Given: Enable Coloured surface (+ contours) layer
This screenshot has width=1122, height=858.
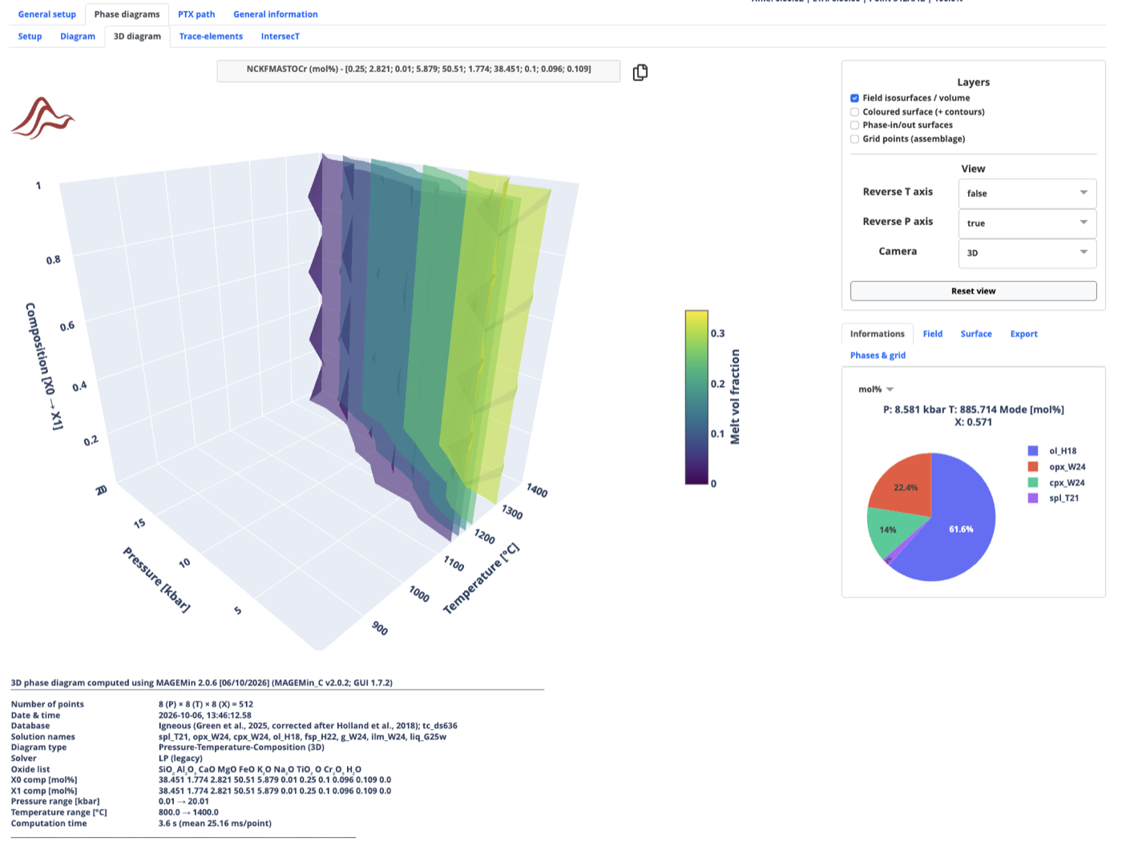Looking at the screenshot, I should click(854, 112).
